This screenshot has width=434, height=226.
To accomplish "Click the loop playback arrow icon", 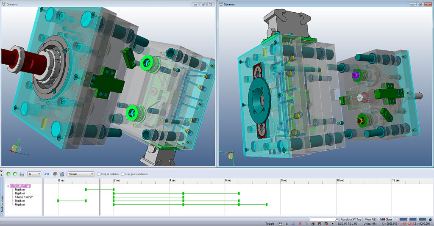I will pos(47,174).
